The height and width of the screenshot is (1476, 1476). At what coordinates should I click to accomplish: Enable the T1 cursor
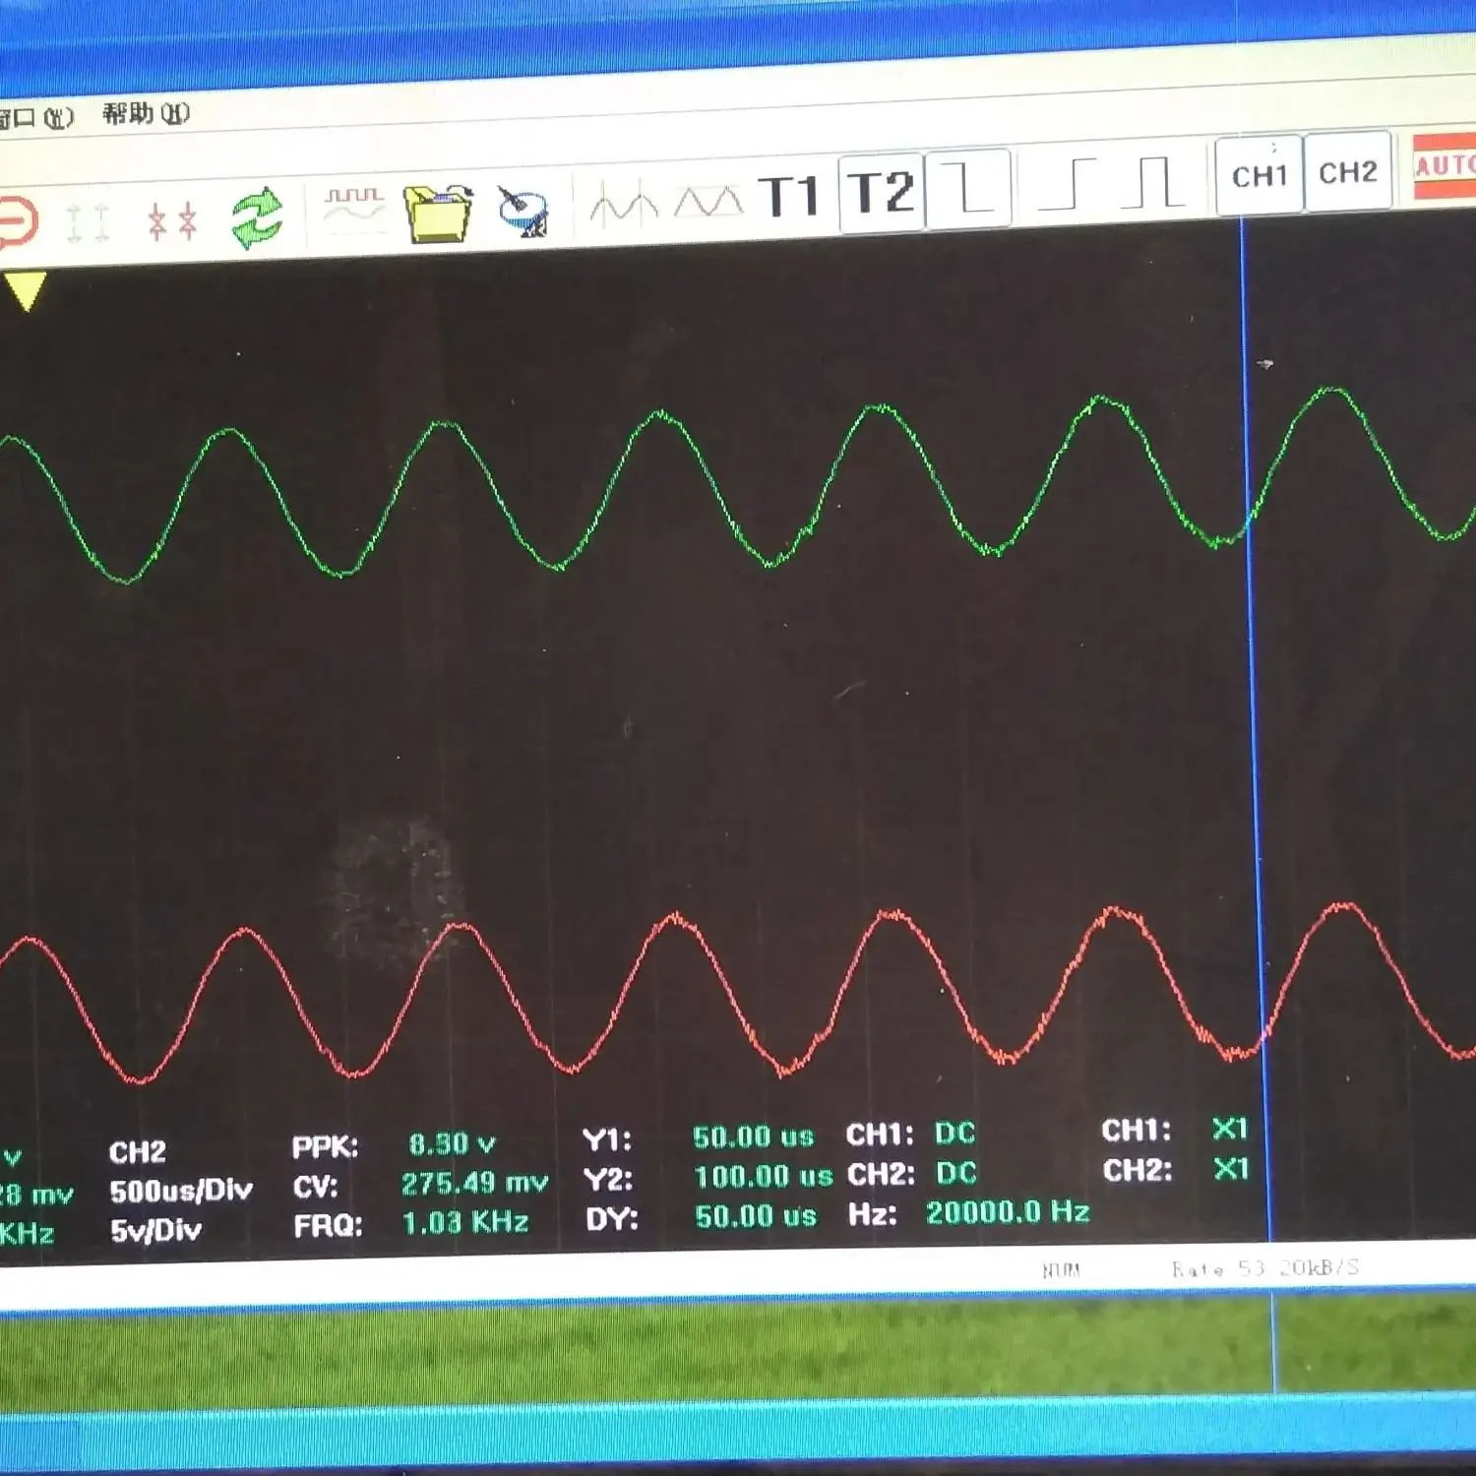tap(788, 195)
